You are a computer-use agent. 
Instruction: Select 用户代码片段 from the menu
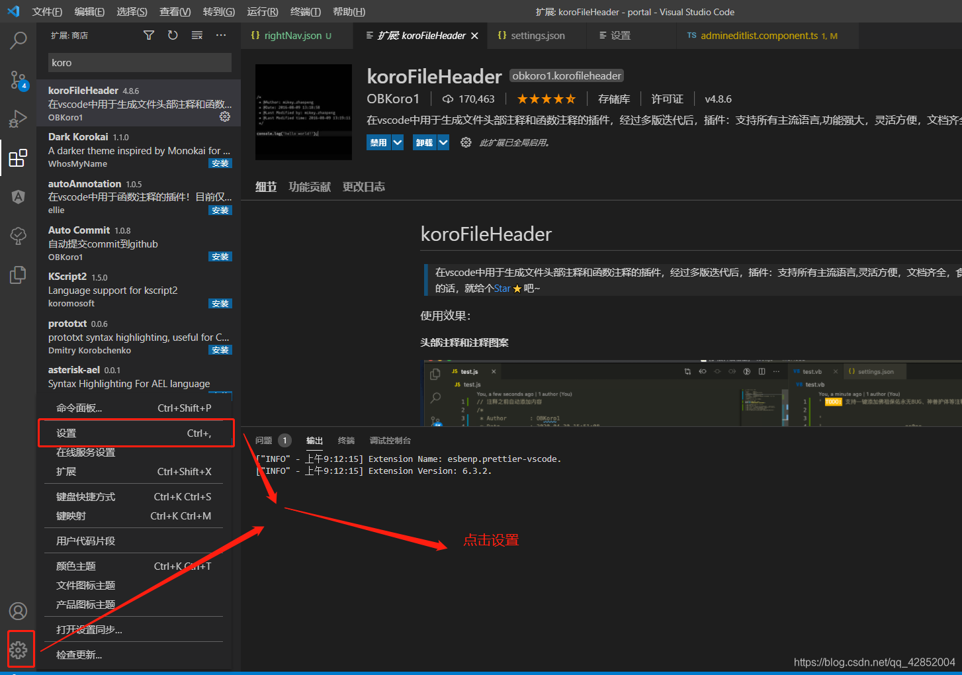[x=134, y=541]
